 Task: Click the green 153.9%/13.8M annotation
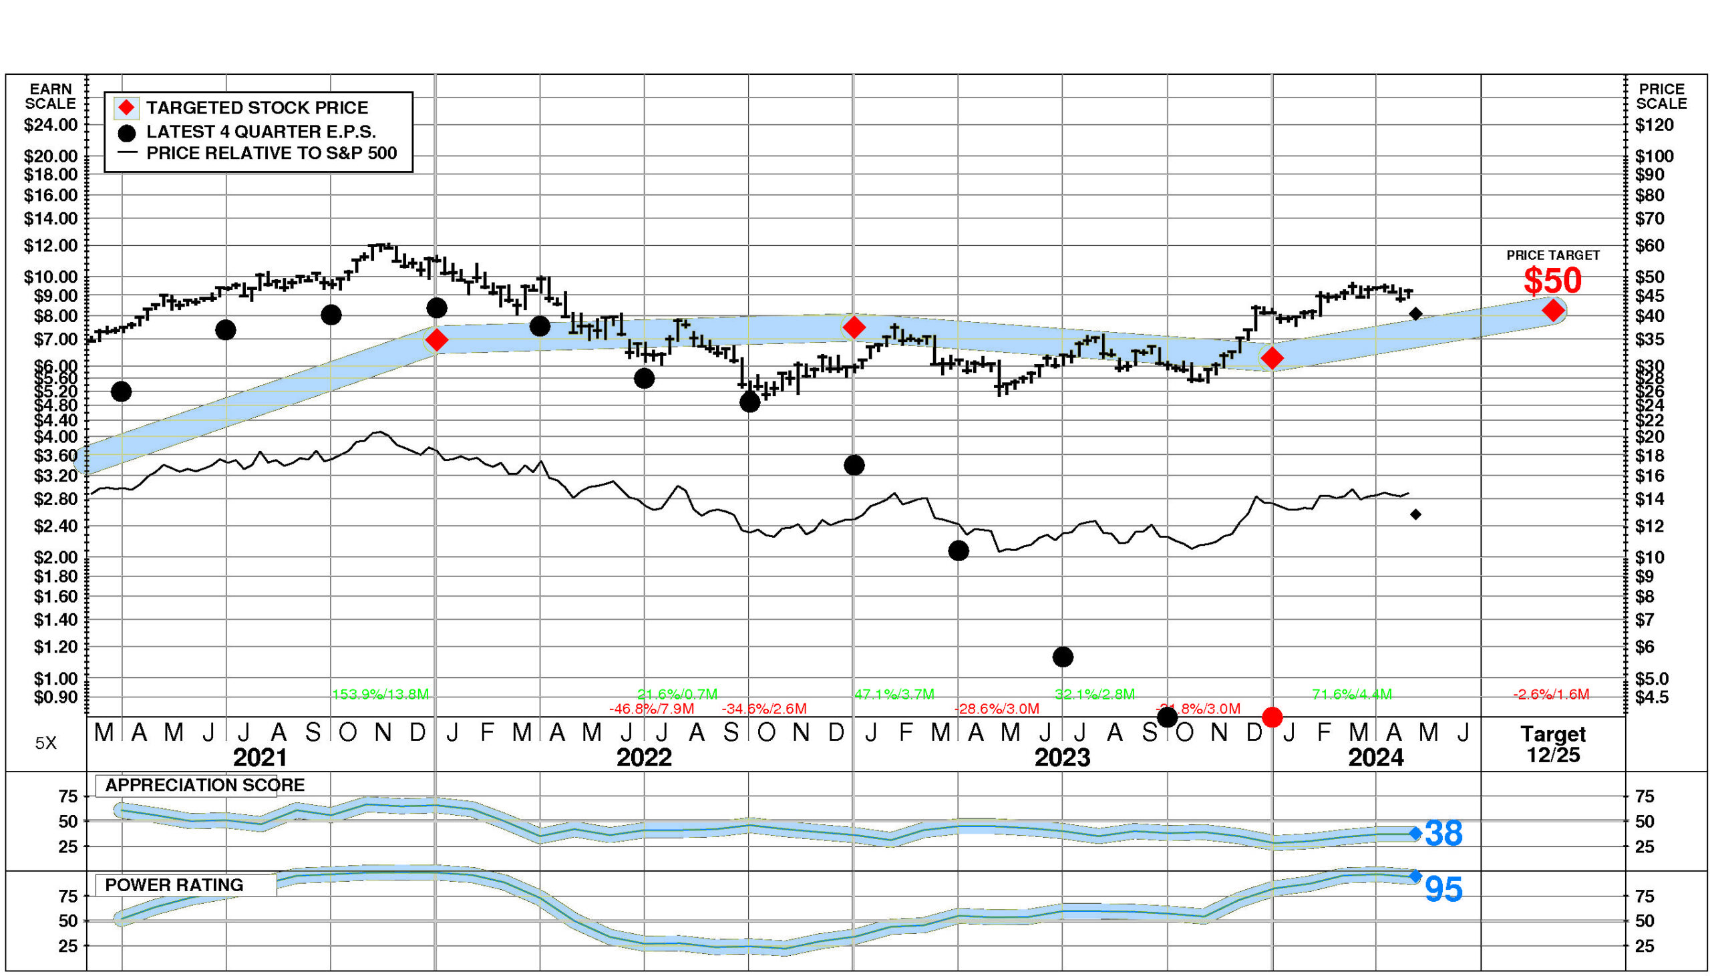pyautogui.click(x=381, y=695)
